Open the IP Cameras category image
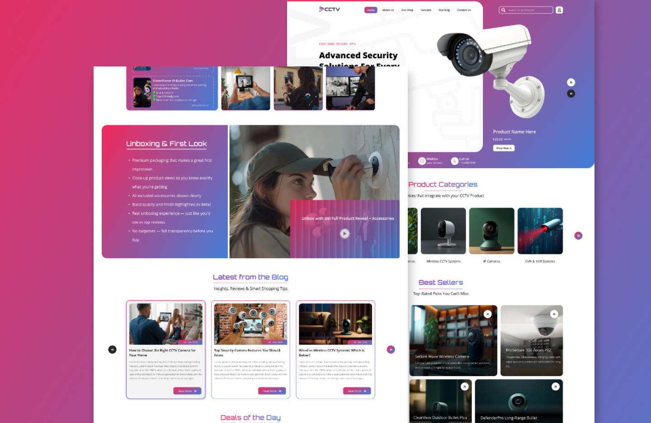The image size is (651, 423). [x=492, y=231]
